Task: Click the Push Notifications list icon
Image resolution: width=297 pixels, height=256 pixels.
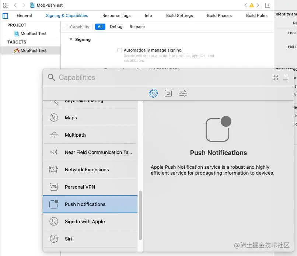Action: click(54, 204)
